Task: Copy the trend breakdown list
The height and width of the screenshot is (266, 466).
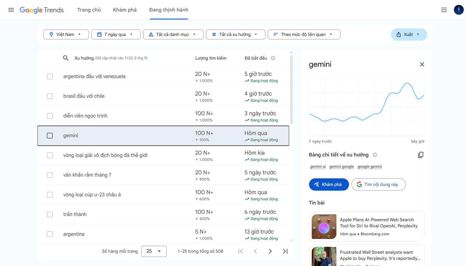Action: point(421,155)
